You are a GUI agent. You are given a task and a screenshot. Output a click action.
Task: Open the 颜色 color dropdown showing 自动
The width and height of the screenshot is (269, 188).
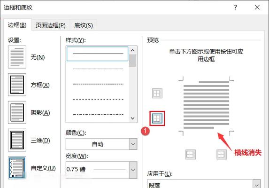pos(101,144)
